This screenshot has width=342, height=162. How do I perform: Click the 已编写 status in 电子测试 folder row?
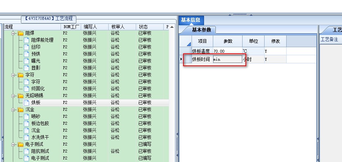pos(145,144)
